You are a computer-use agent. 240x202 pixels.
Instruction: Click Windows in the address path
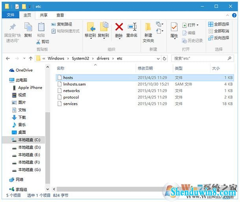[x=56, y=58]
